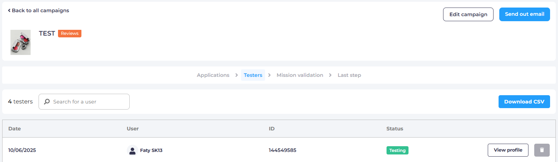
Task: Click the chevron before the Last step
Action: [330, 75]
